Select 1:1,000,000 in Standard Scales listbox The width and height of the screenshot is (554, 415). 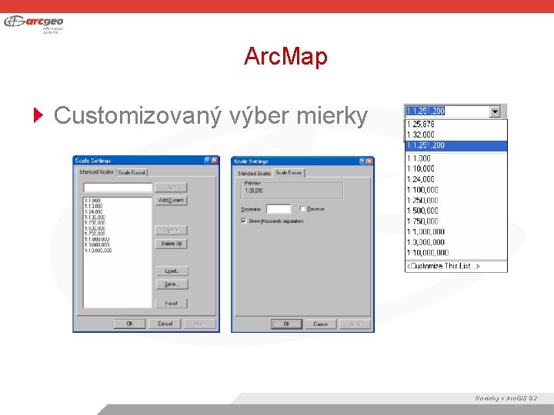tap(97, 239)
